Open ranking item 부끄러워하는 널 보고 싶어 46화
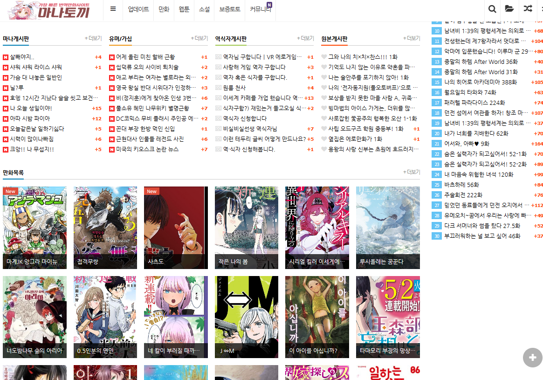The image size is (543, 380). pos(482,236)
